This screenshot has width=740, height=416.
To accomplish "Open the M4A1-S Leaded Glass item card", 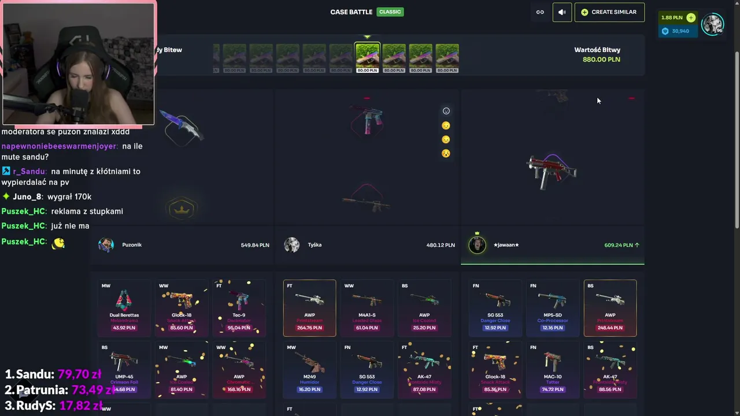I will (x=367, y=308).
